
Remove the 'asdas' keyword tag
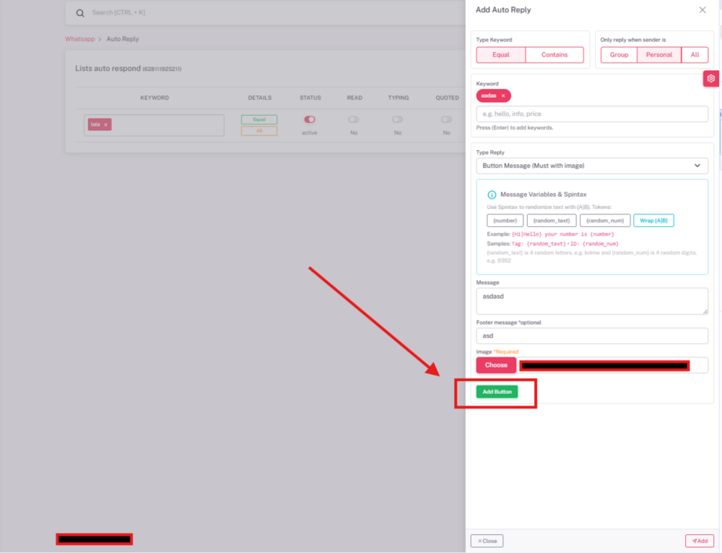503,95
